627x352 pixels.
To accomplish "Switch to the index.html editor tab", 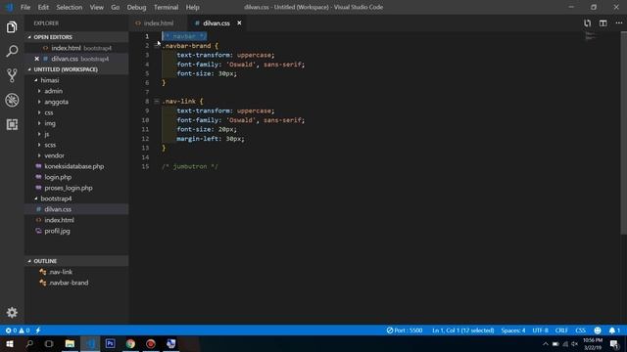I will click(158, 23).
